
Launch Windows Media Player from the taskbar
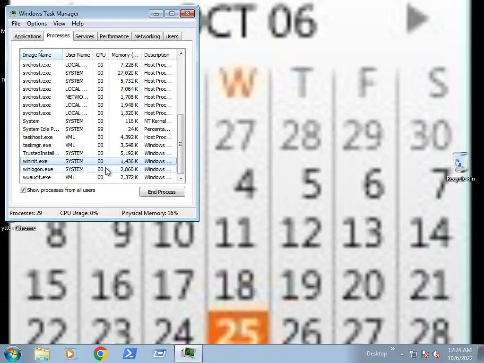click(x=70, y=354)
